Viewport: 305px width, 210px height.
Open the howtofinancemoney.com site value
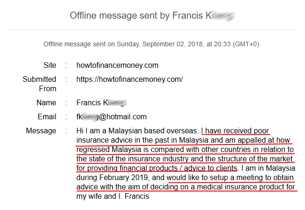click(117, 65)
